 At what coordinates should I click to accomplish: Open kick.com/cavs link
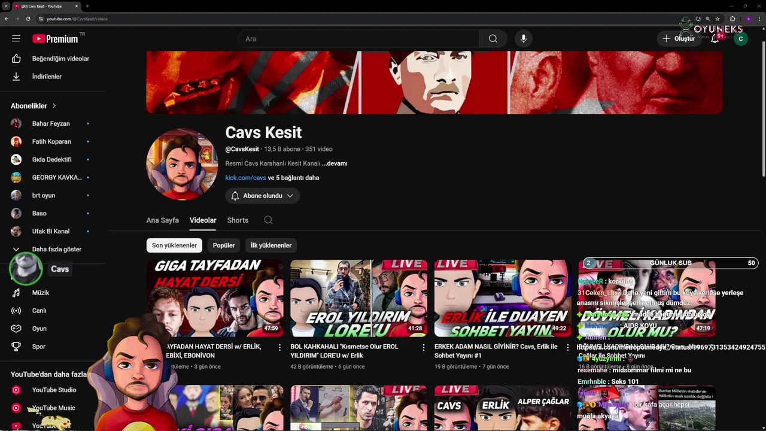[245, 178]
